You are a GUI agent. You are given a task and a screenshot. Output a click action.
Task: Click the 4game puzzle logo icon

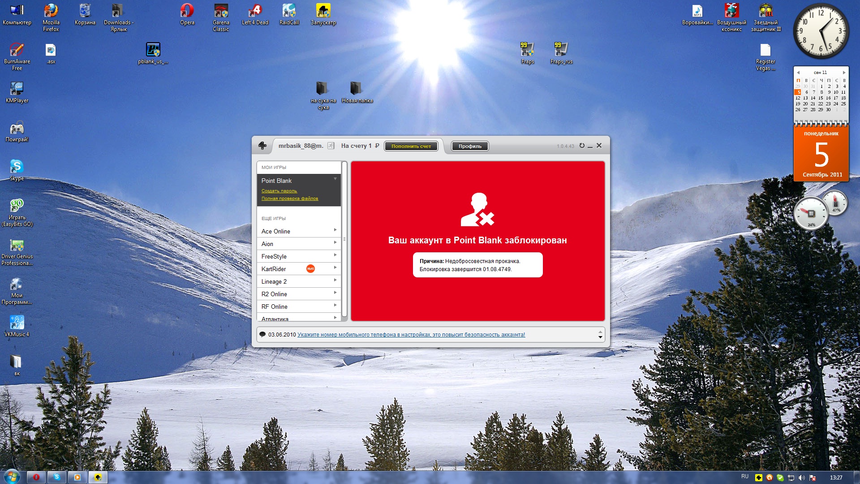tap(262, 146)
